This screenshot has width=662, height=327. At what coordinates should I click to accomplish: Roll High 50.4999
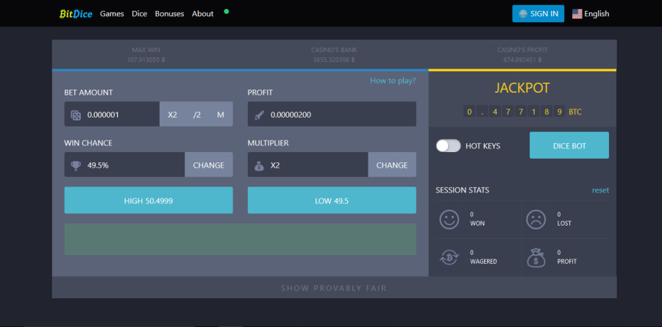(x=149, y=201)
